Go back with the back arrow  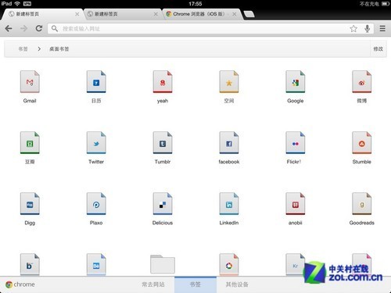(9, 28)
